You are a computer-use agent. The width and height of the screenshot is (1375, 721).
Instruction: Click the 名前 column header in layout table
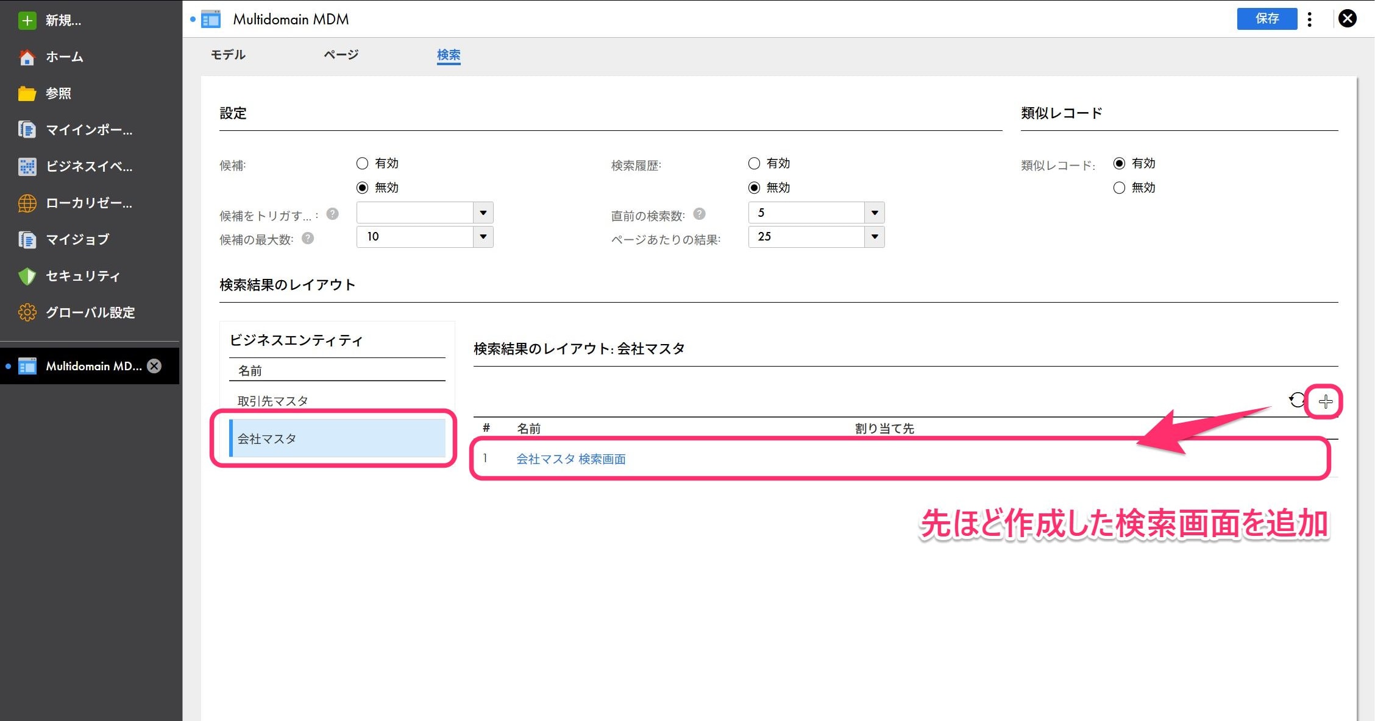[528, 429]
